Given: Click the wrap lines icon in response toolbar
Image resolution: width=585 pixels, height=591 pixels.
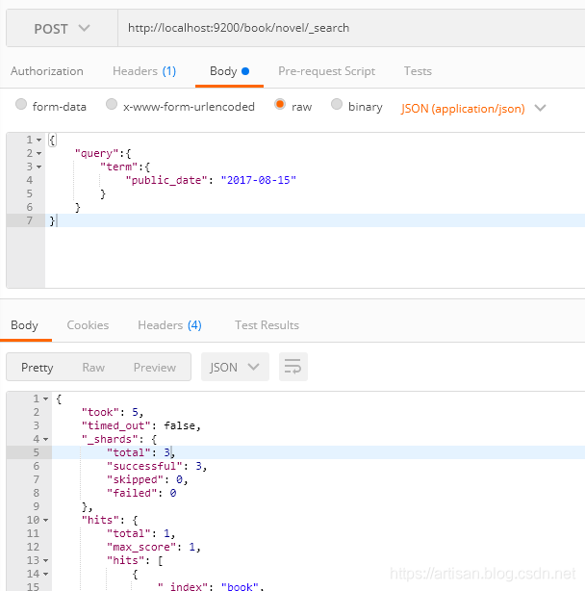Looking at the screenshot, I should click(293, 367).
